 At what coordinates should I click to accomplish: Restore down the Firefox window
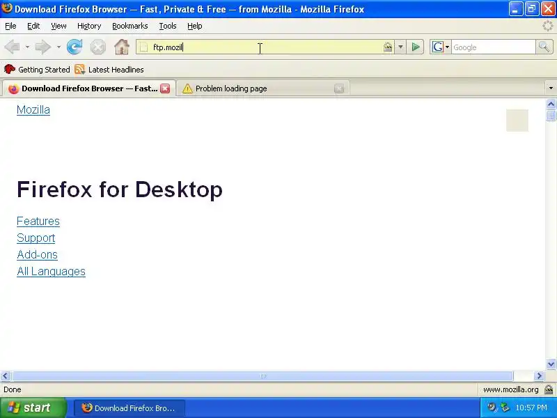click(532, 9)
